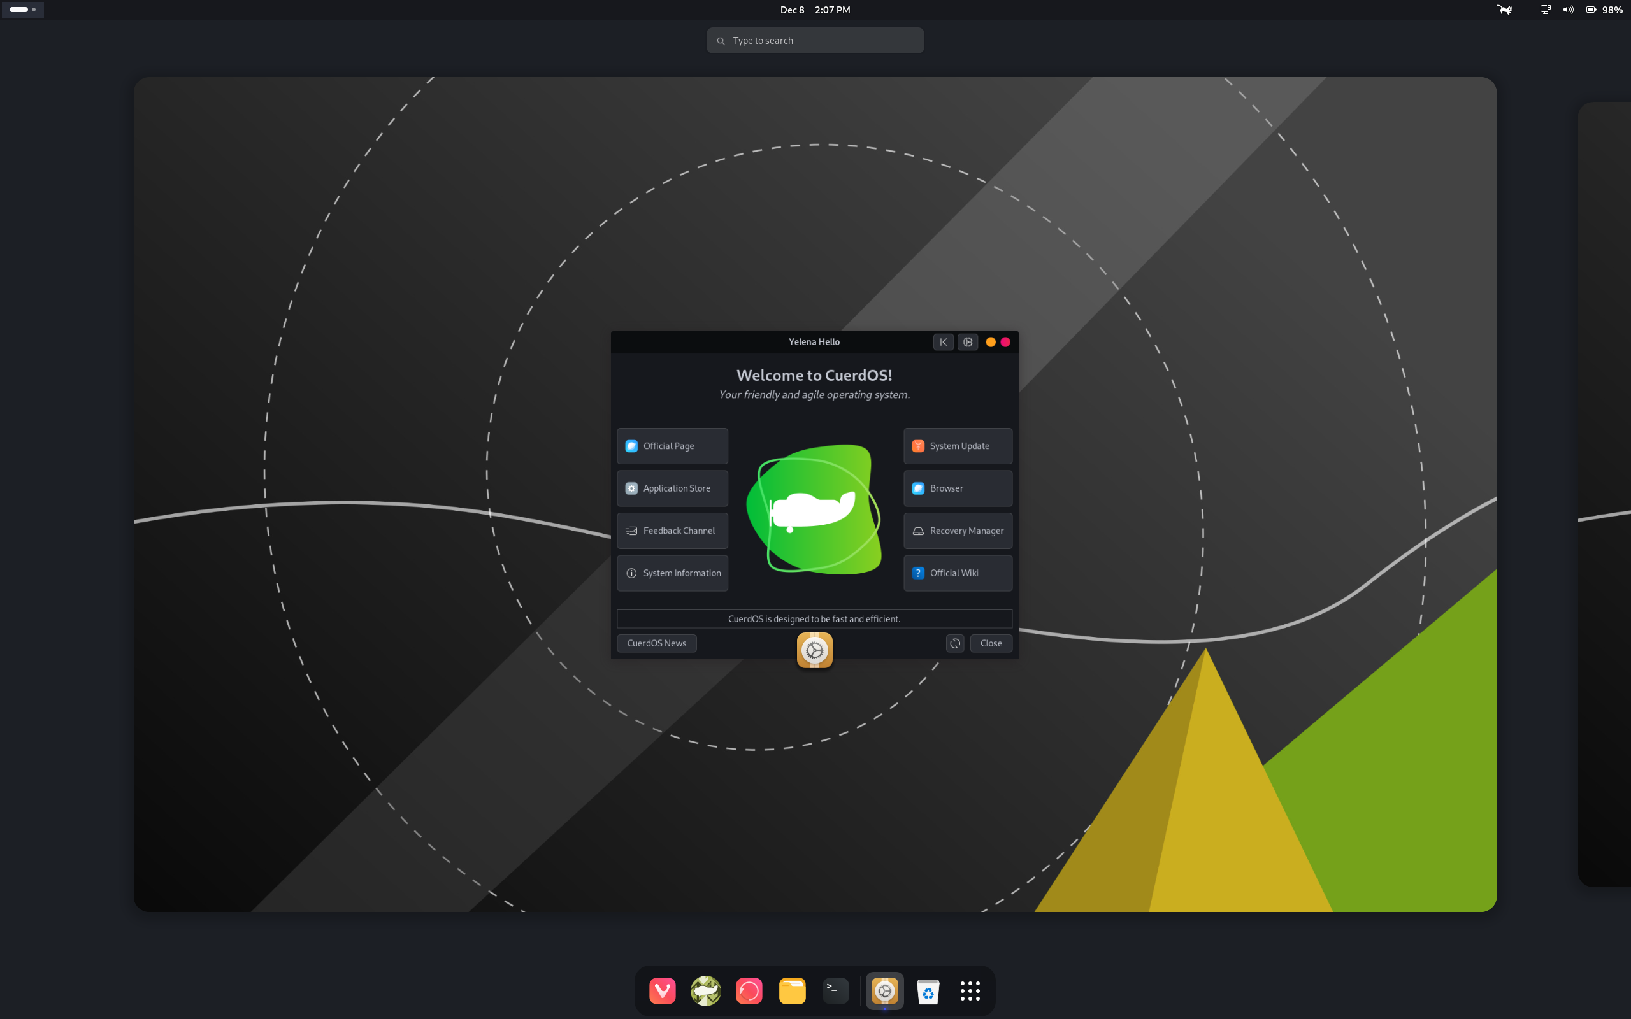The height and width of the screenshot is (1019, 1631).
Task: Click the Yelena Hello window title
Action: pos(814,342)
